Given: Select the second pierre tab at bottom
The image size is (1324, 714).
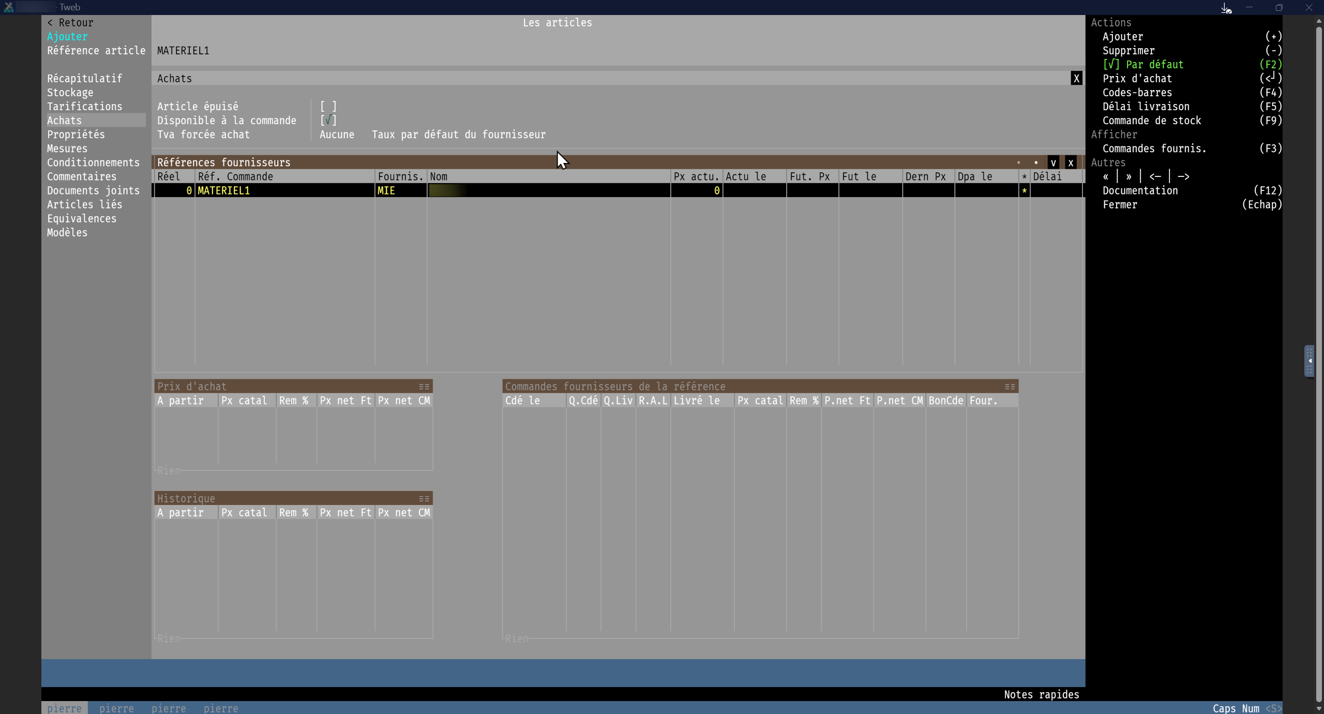Looking at the screenshot, I should point(116,708).
